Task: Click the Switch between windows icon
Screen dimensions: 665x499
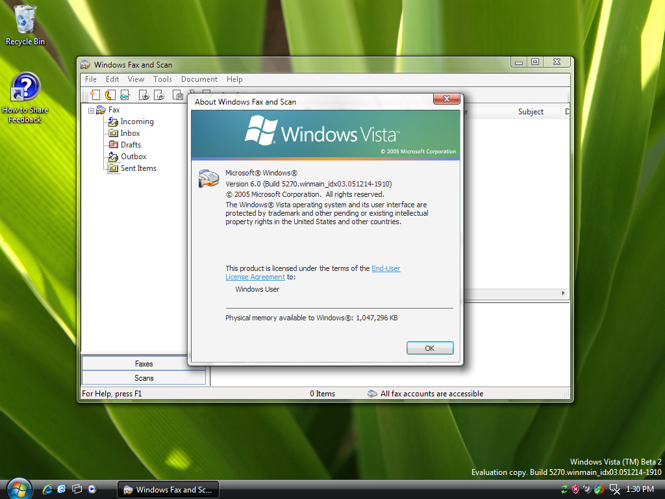Action: pyautogui.click(x=77, y=489)
